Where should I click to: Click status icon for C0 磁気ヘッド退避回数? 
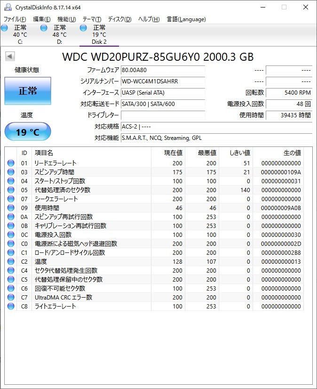(x=11, y=243)
